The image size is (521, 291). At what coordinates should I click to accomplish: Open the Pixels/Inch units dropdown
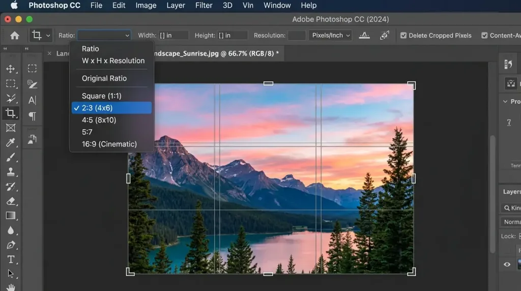(x=330, y=35)
